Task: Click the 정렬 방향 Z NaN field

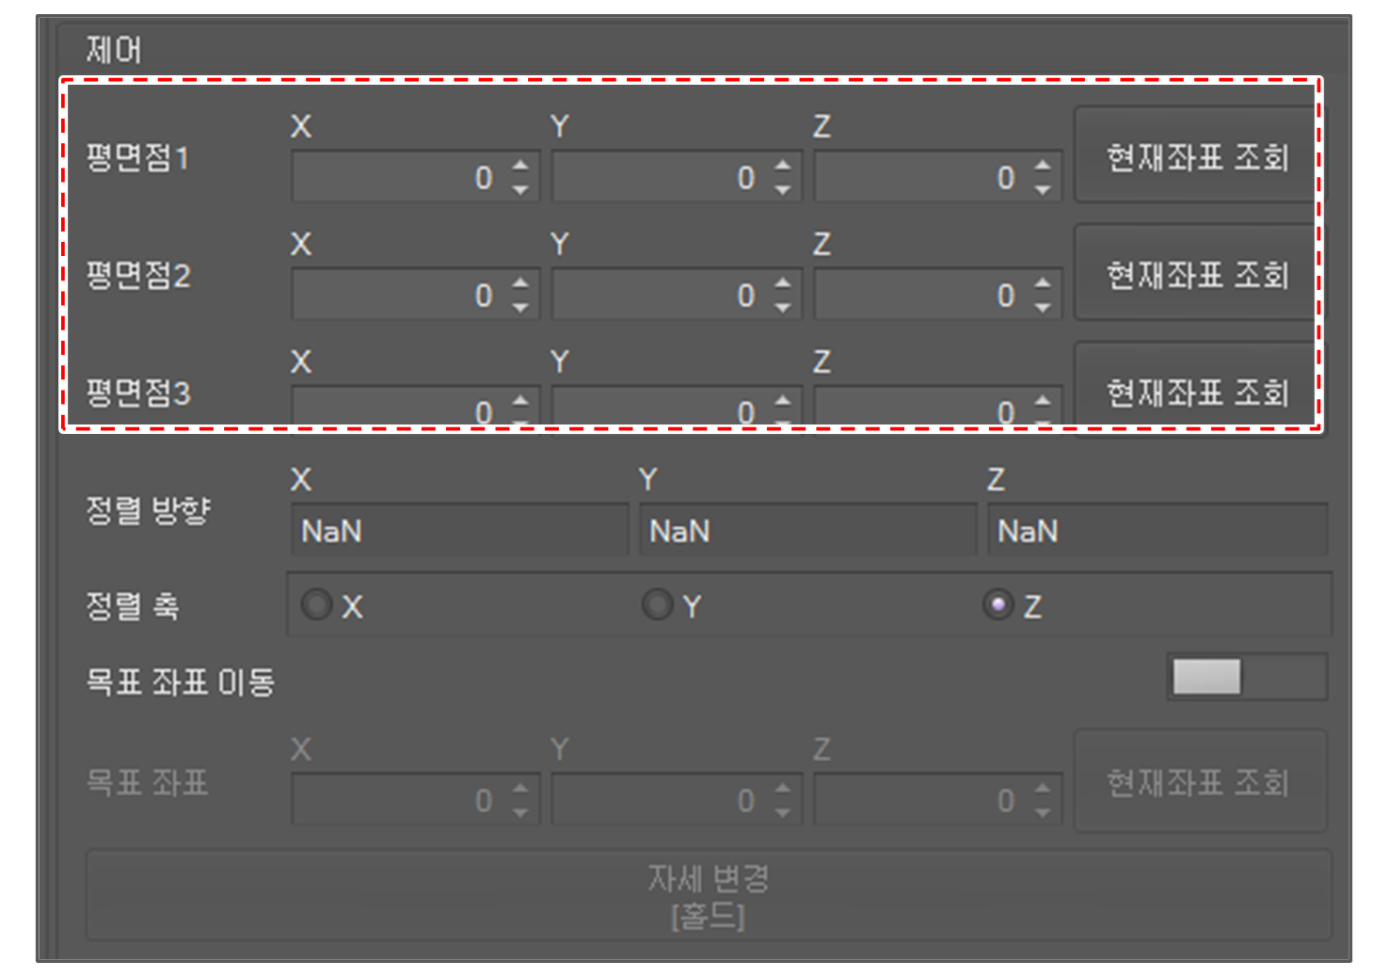Action: (x=1157, y=531)
